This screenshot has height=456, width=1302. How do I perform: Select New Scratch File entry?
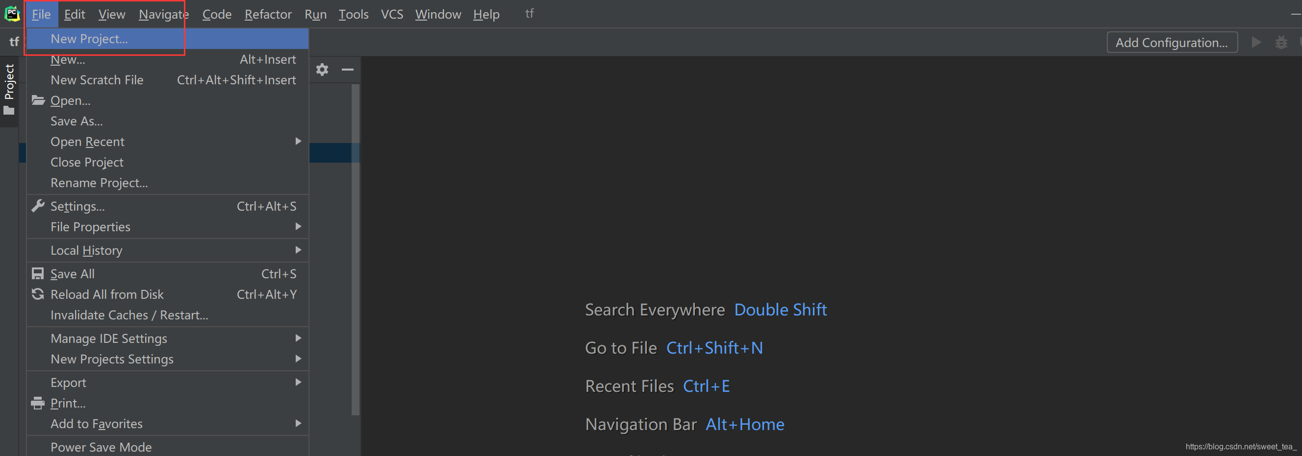167,80
